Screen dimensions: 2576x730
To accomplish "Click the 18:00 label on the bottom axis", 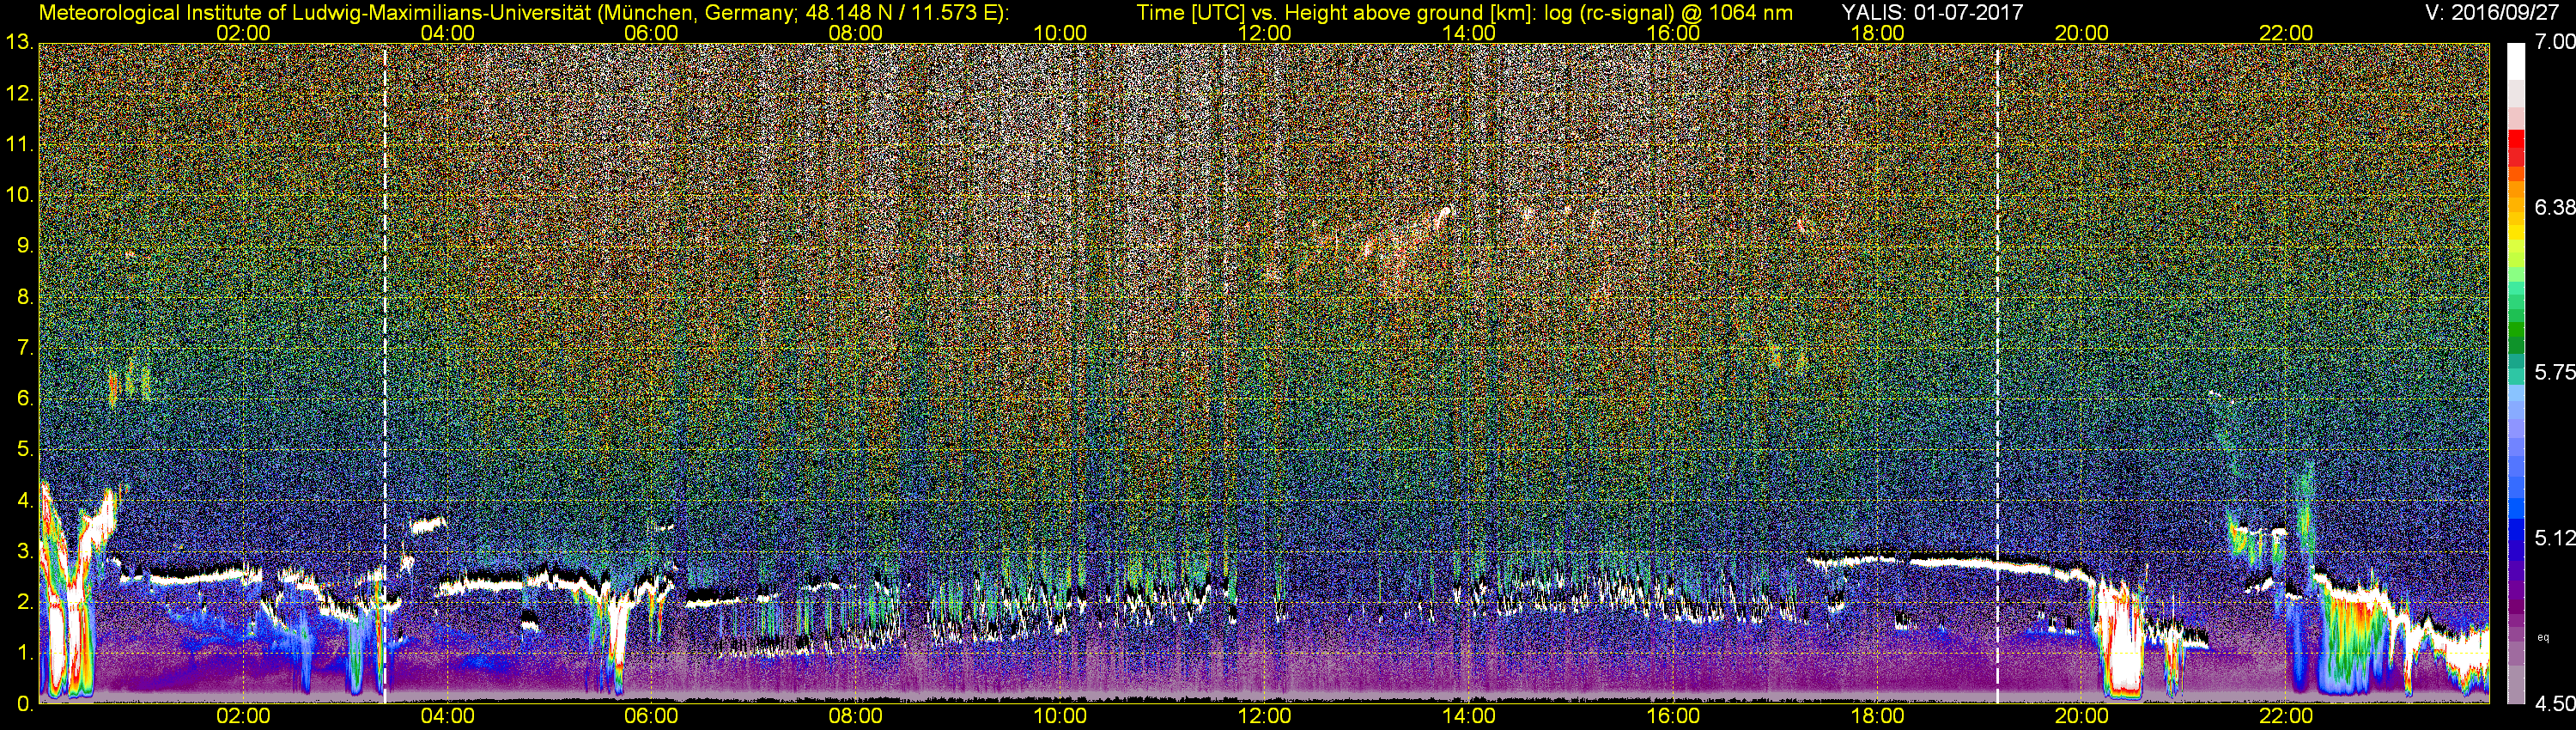I will pos(1877,716).
